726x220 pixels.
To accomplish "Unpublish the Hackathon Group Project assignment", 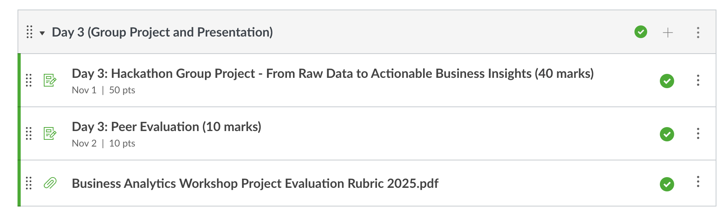I will (667, 81).
